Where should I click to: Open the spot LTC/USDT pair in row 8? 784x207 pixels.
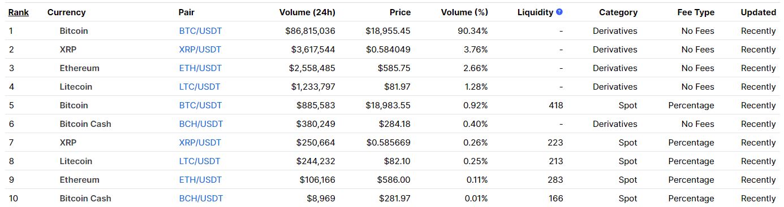point(200,161)
